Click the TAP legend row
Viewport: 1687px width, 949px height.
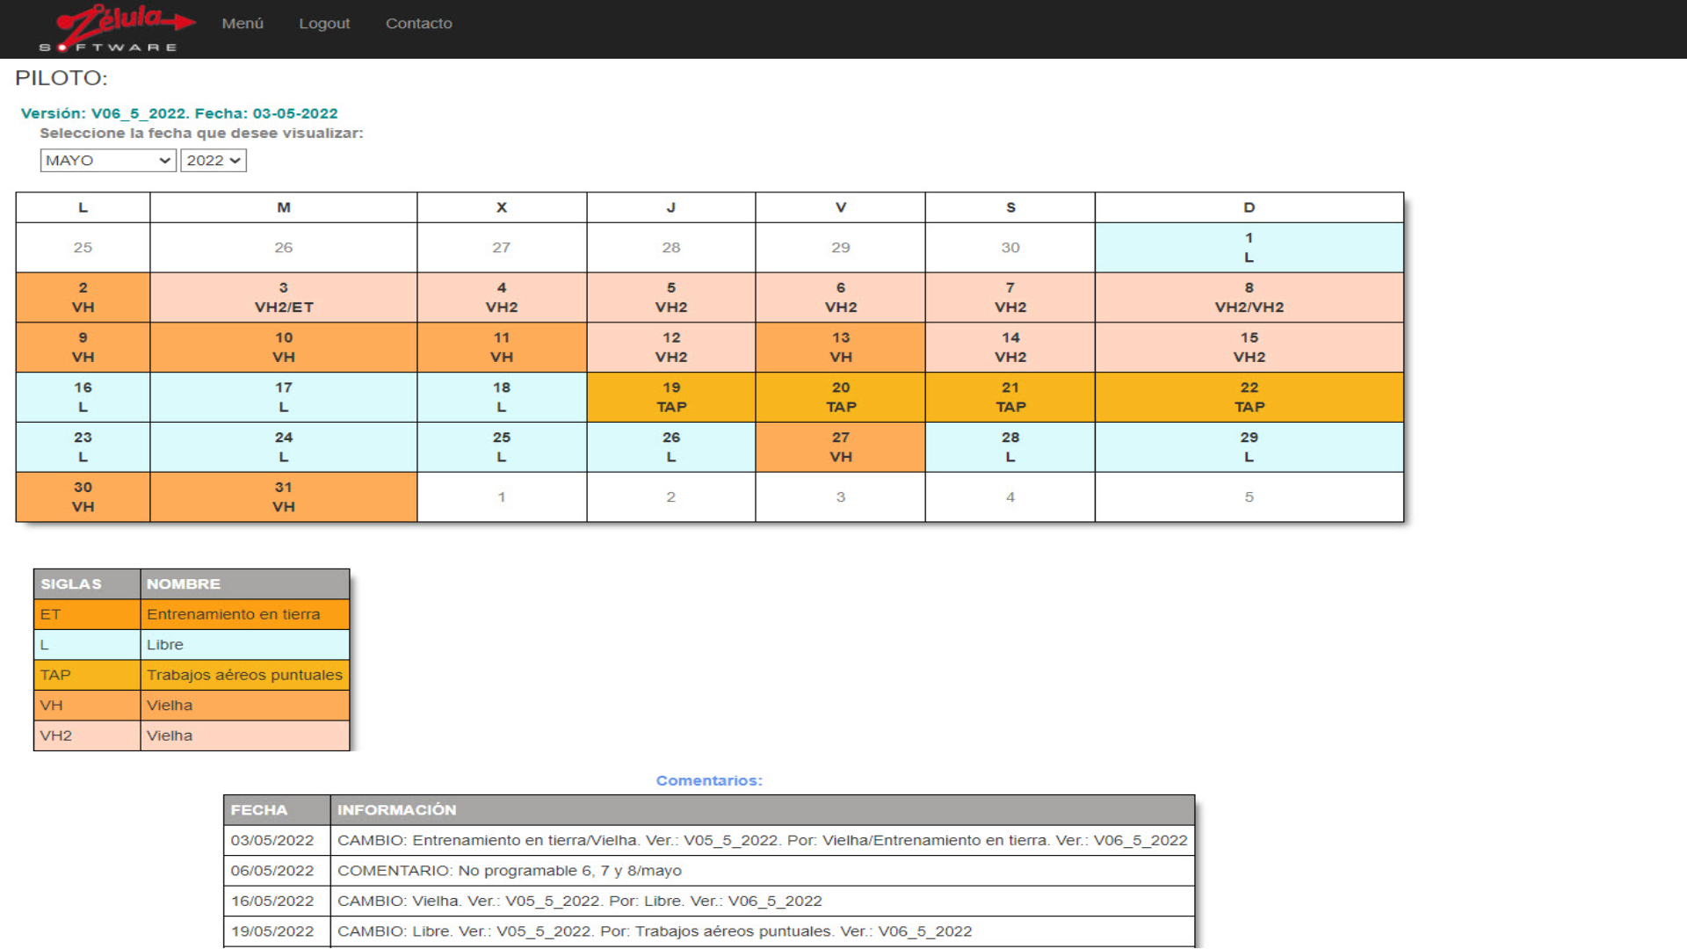pyautogui.click(x=192, y=675)
